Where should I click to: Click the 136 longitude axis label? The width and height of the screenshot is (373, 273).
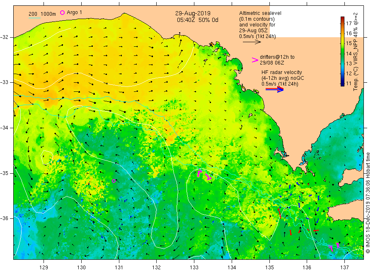[307, 268]
